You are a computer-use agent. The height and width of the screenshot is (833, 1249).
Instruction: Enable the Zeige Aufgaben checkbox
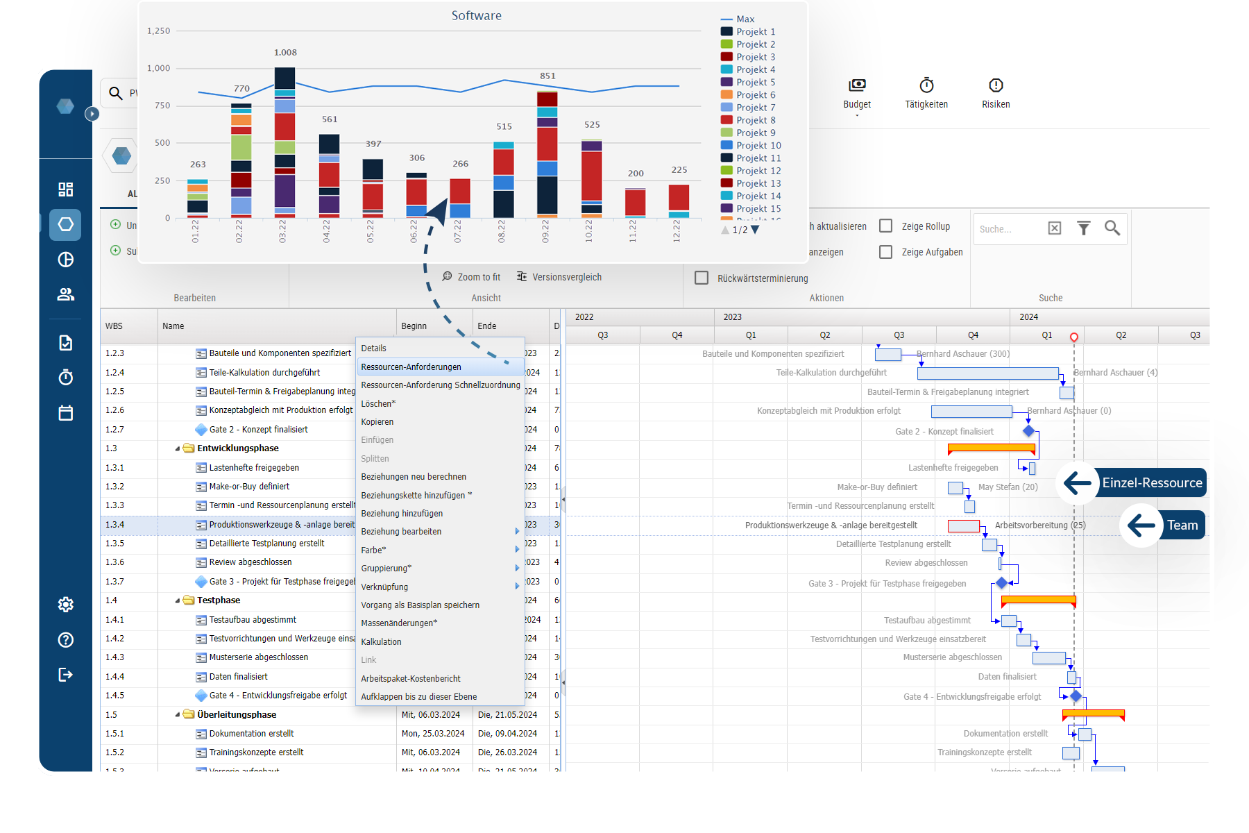[x=886, y=252]
